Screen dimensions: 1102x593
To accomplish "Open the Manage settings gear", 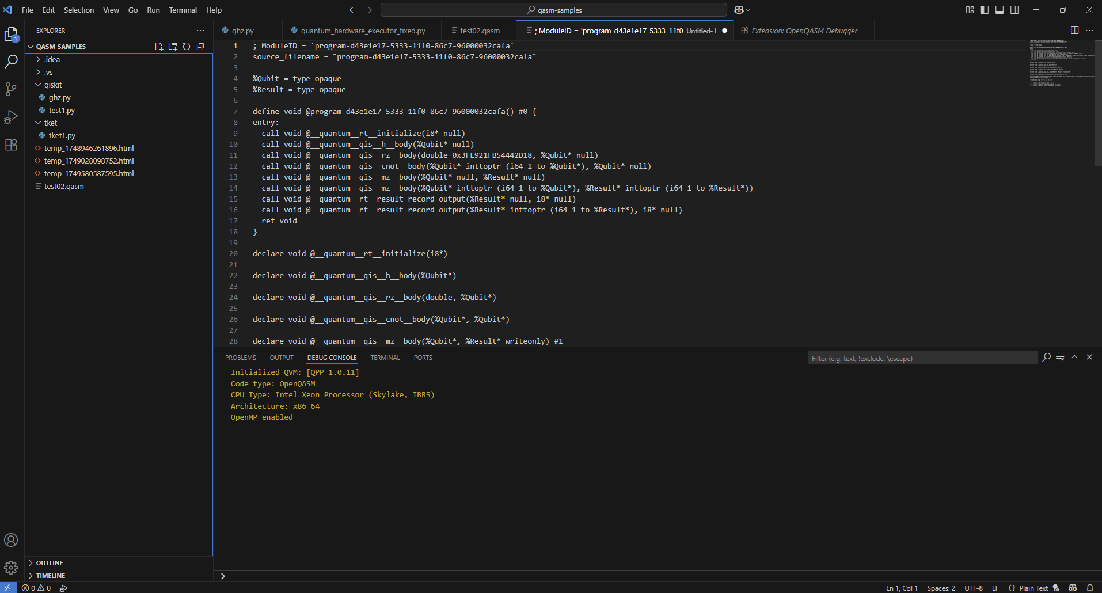I will pyautogui.click(x=11, y=568).
